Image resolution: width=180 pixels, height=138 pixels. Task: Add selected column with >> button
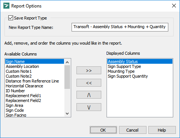tap(89, 70)
